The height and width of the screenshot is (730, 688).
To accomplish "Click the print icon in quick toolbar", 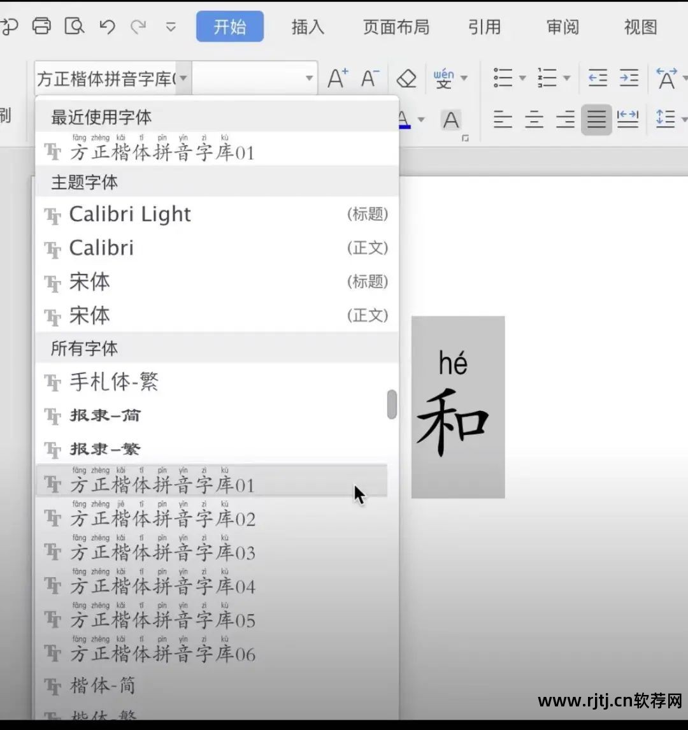I will coord(41,26).
